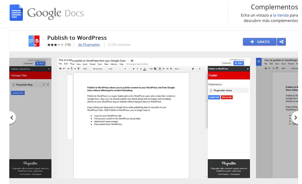Open Format menu in center screenshot
Viewport: 302px width, 184px height.
92,64
